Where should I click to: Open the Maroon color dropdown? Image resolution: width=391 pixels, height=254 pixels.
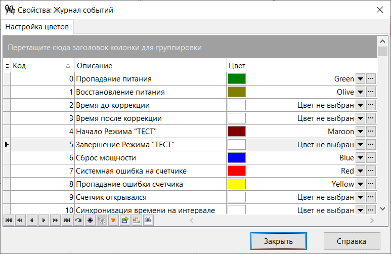pos(360,132)
